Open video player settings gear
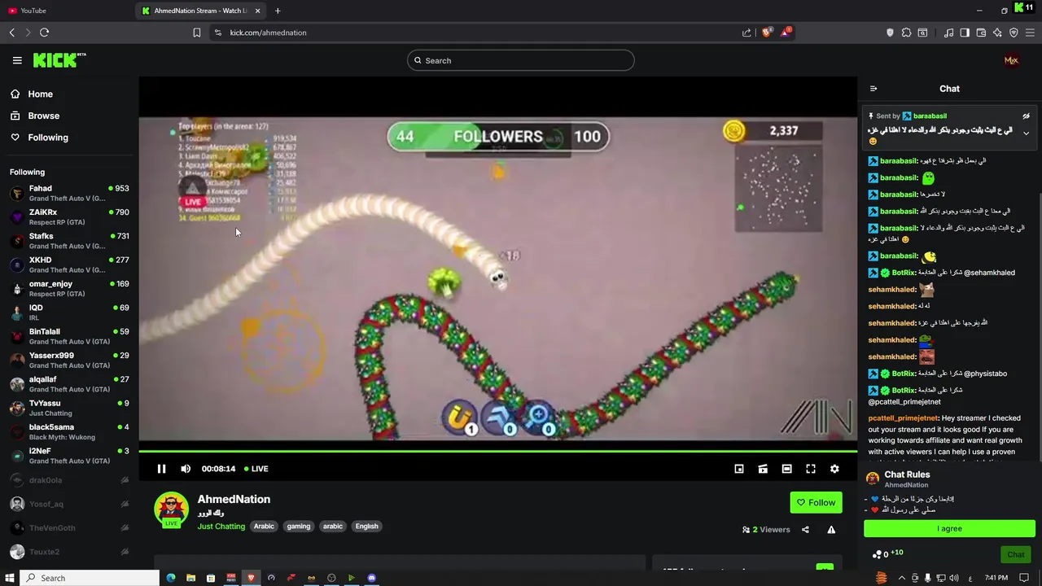 click(x=834, y=469)
